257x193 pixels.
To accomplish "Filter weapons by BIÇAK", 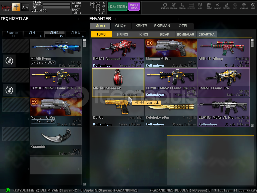I will 164,34.
